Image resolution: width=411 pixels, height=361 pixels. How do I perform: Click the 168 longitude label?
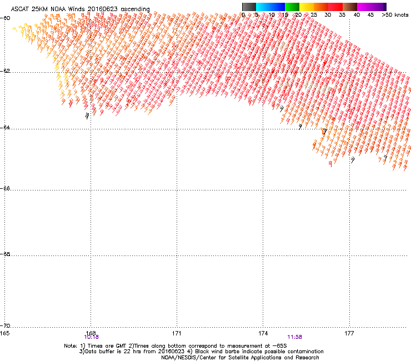91,333
